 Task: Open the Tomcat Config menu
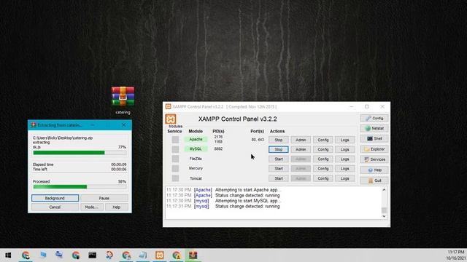click(x=323, y=178)
